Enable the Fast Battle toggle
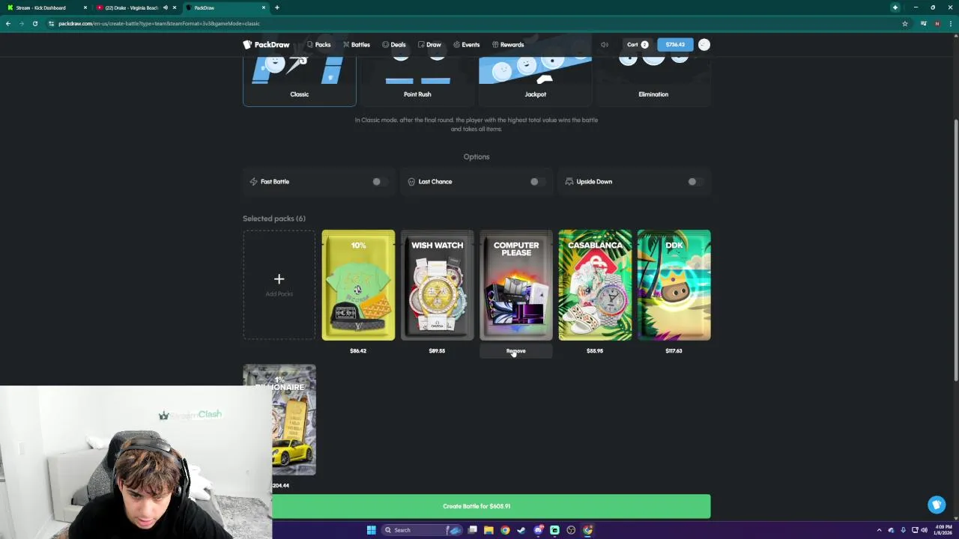959x539 pixels. (x=380, y=182)
